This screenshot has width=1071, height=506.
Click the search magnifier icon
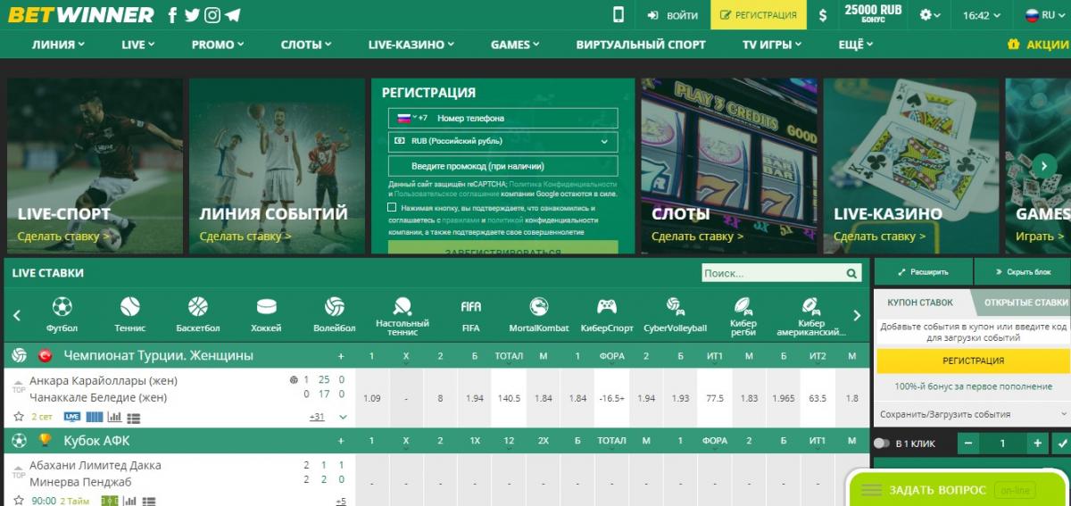coord(851,274)
